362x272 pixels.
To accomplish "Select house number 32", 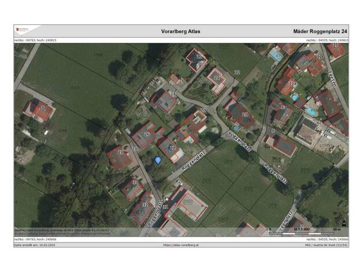I will pyautogui.click(x=145, y=205).
